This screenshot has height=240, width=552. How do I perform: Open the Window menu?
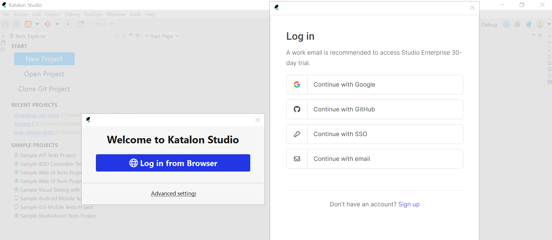[x=115, y=14]
